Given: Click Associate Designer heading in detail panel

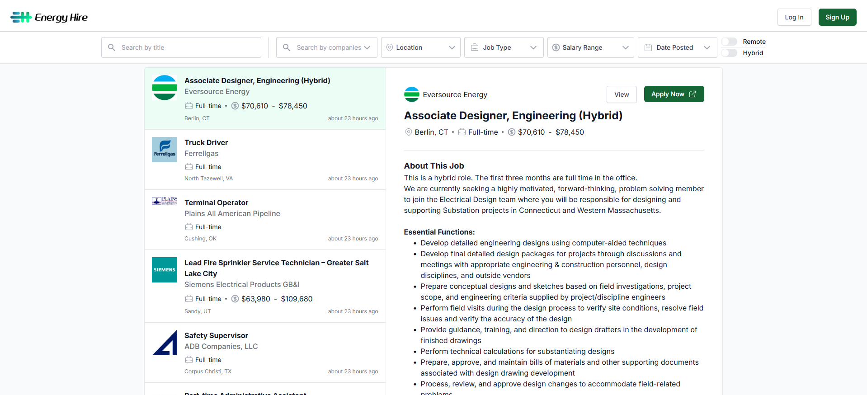Looking at the screenshot, I should [513, 116].
